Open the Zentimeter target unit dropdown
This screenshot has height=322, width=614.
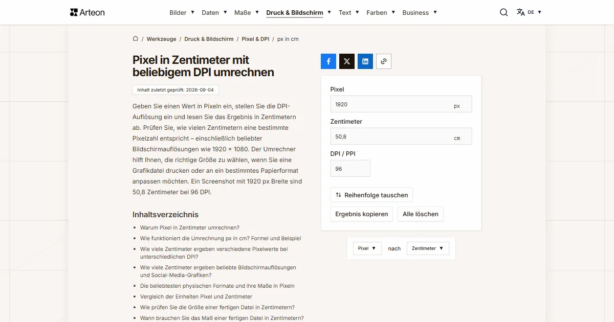click(x=428, y=248)
